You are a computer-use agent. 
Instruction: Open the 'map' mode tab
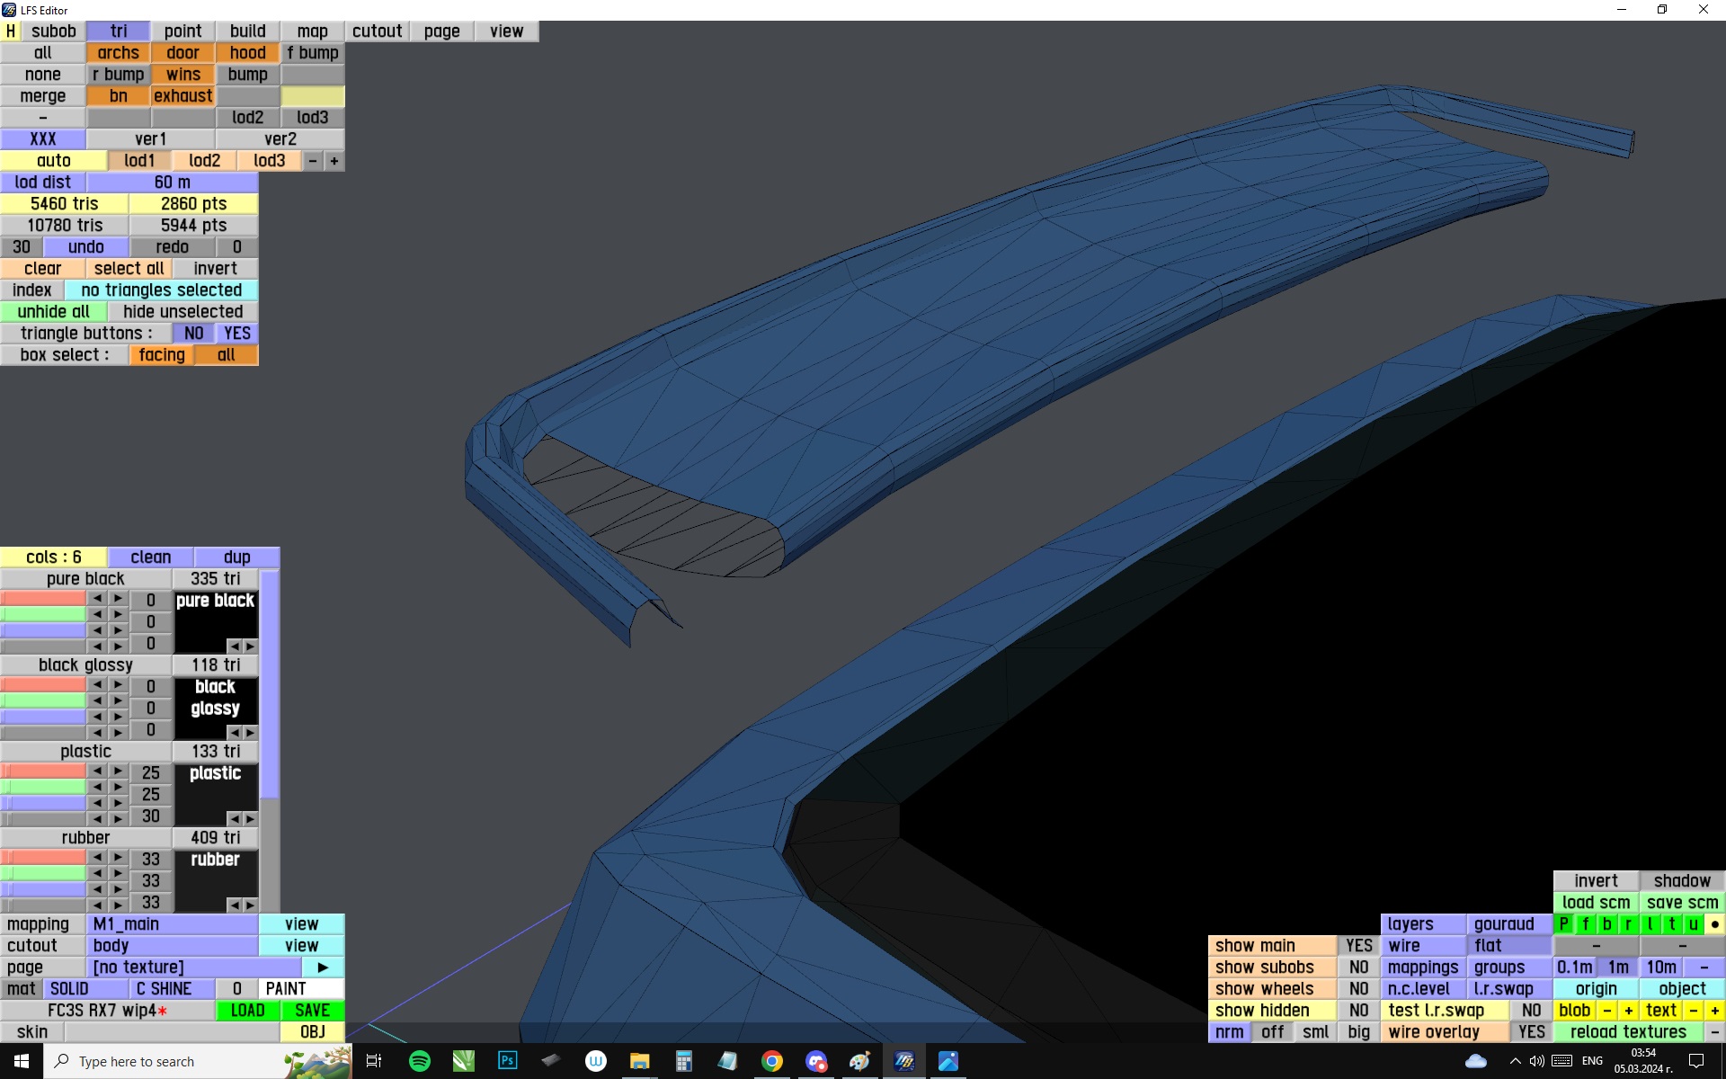pyautogui.click(x=312, y=31)
